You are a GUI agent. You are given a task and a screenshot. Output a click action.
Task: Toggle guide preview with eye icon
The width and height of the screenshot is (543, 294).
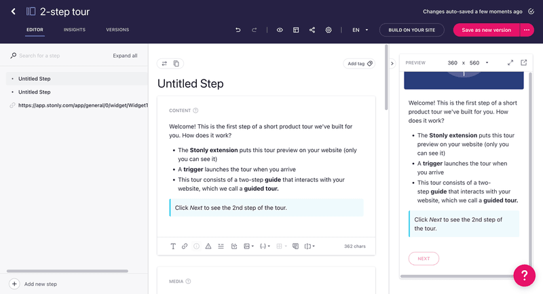pyautogui.click(x=280, y=30)
